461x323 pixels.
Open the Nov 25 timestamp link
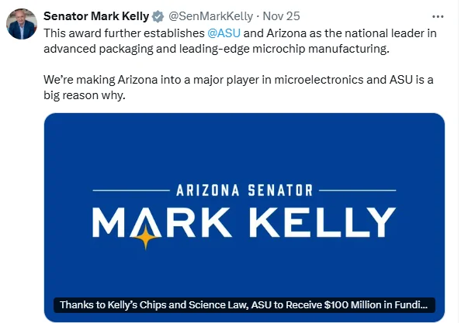click(281, 16)
